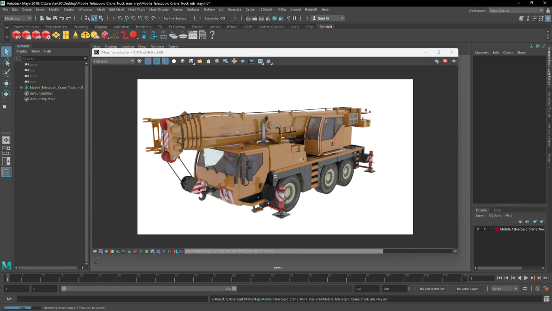Viewport: 552px width, 311px height.
Task: Save the image in V-Ray frame buffer
Action: (x=191, y=61)
